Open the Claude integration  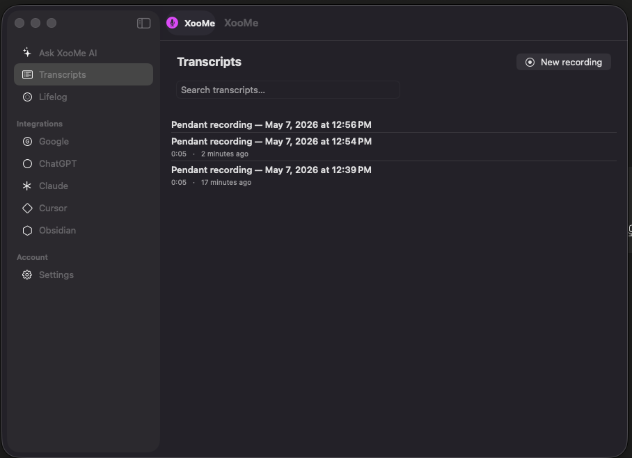coord(84,186)
